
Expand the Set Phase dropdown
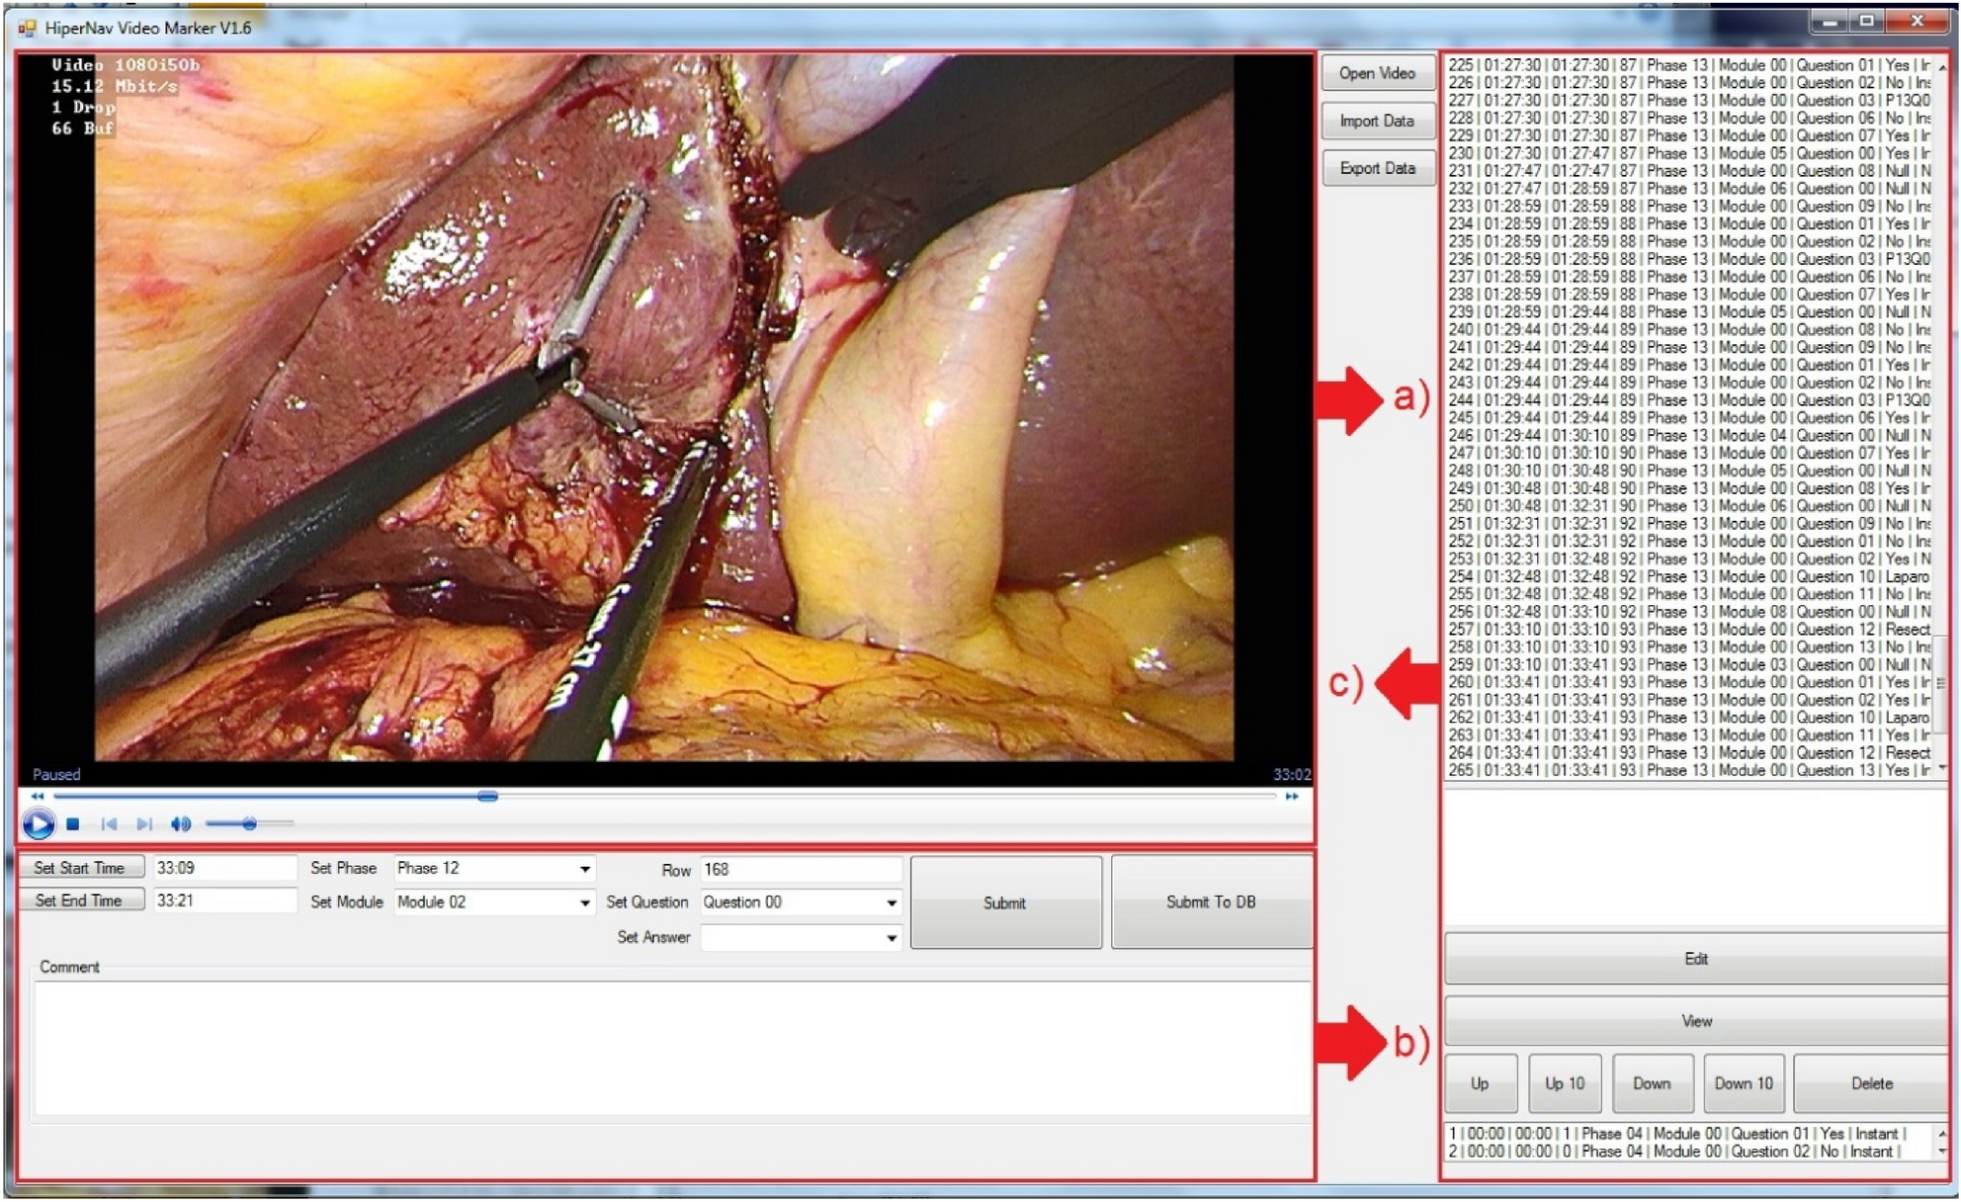584,869
